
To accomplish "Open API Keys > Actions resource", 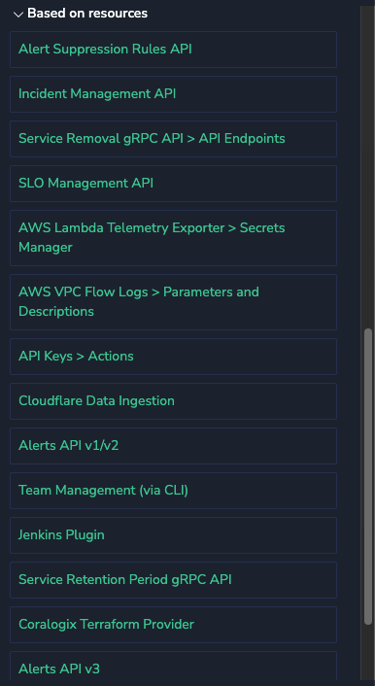I will pyautogui.click(x=173, y=357).
